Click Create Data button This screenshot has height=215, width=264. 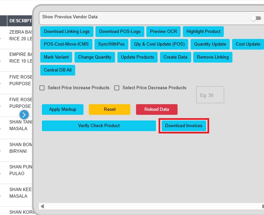point(176,57)
